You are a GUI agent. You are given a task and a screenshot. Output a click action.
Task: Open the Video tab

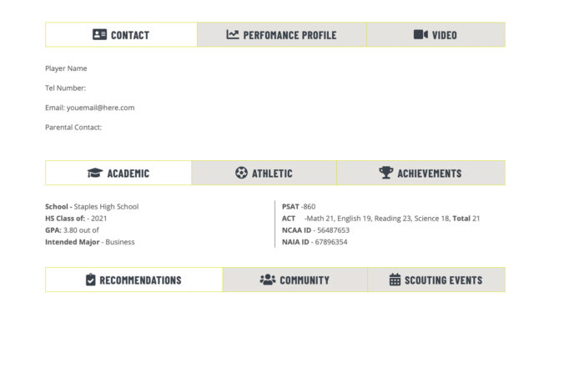[x=435, y=35]
